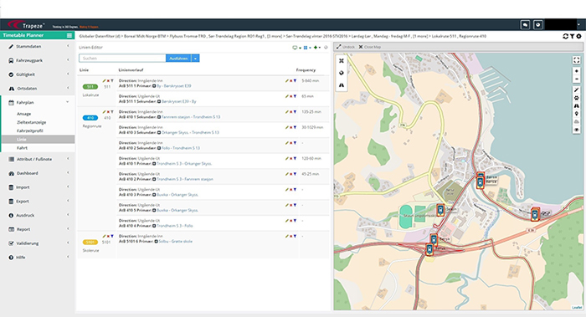Open the chat icon in top bar
This screenshot has height=317, width=586.
point(525,24)
